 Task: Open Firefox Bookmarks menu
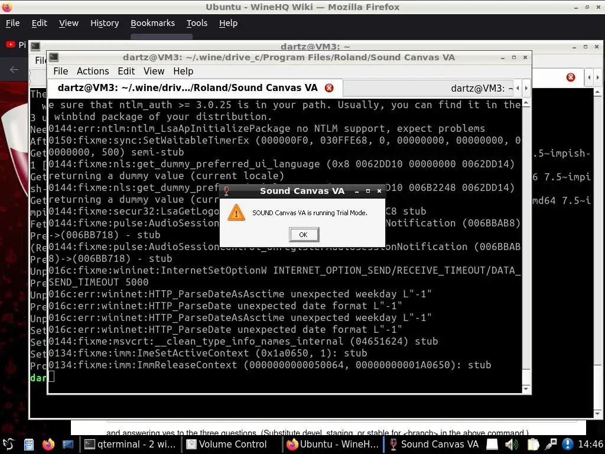click(x=152, y=23)
